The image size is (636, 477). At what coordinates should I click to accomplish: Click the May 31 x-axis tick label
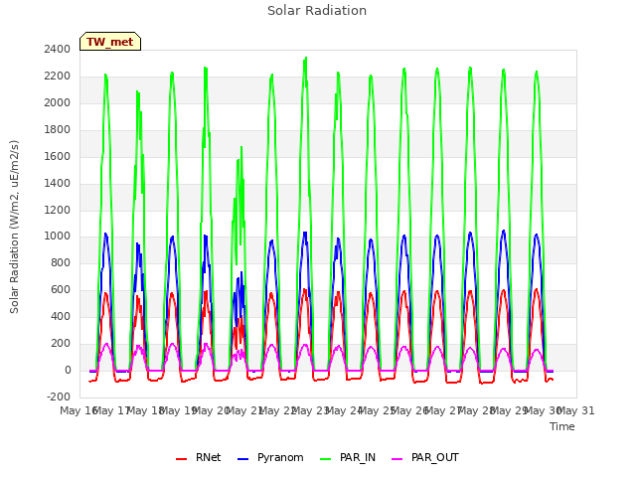point(576,410)
